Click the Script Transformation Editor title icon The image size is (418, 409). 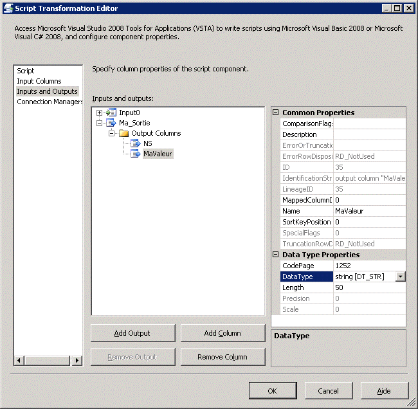8,8
